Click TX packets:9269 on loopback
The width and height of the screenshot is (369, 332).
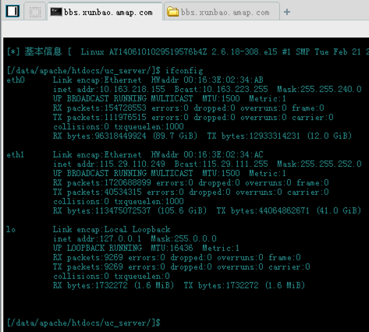coord(88,267)
